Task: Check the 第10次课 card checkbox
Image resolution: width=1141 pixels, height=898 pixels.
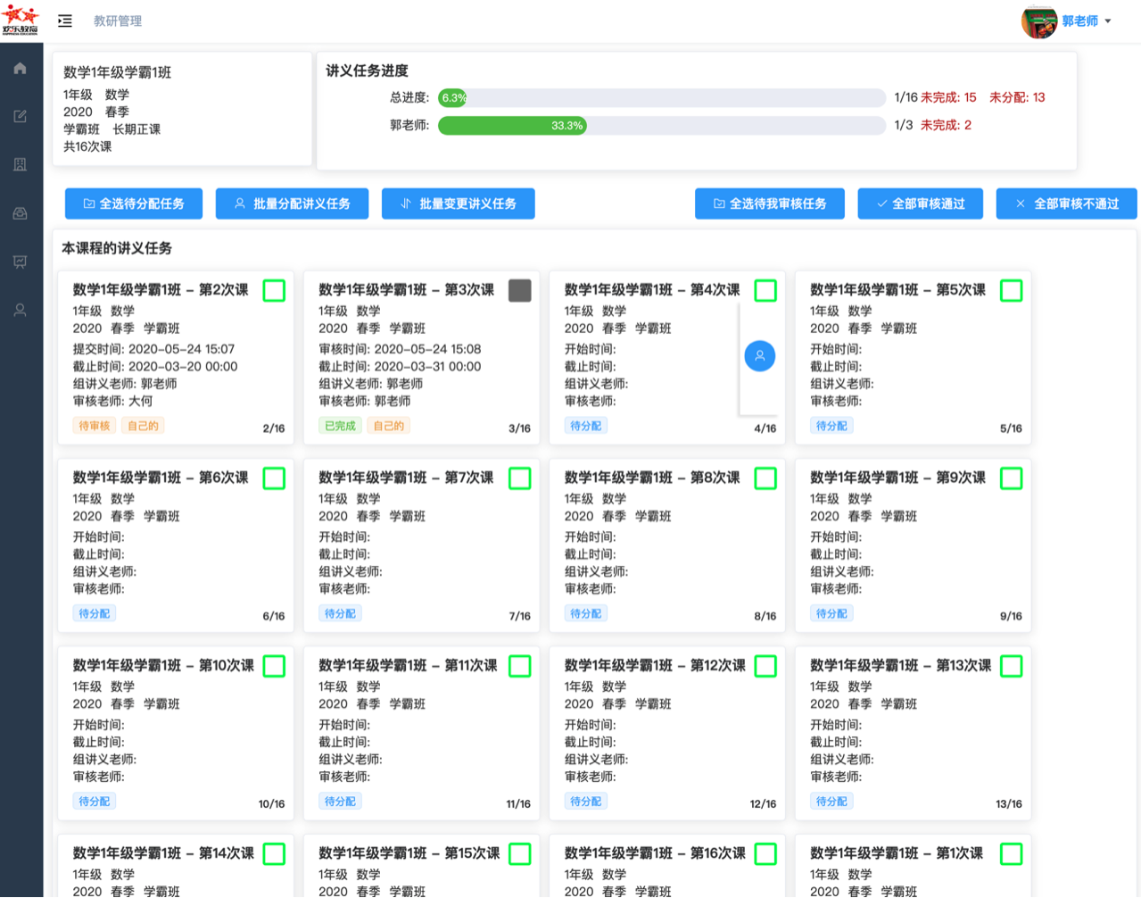Action: coord(274,666)
